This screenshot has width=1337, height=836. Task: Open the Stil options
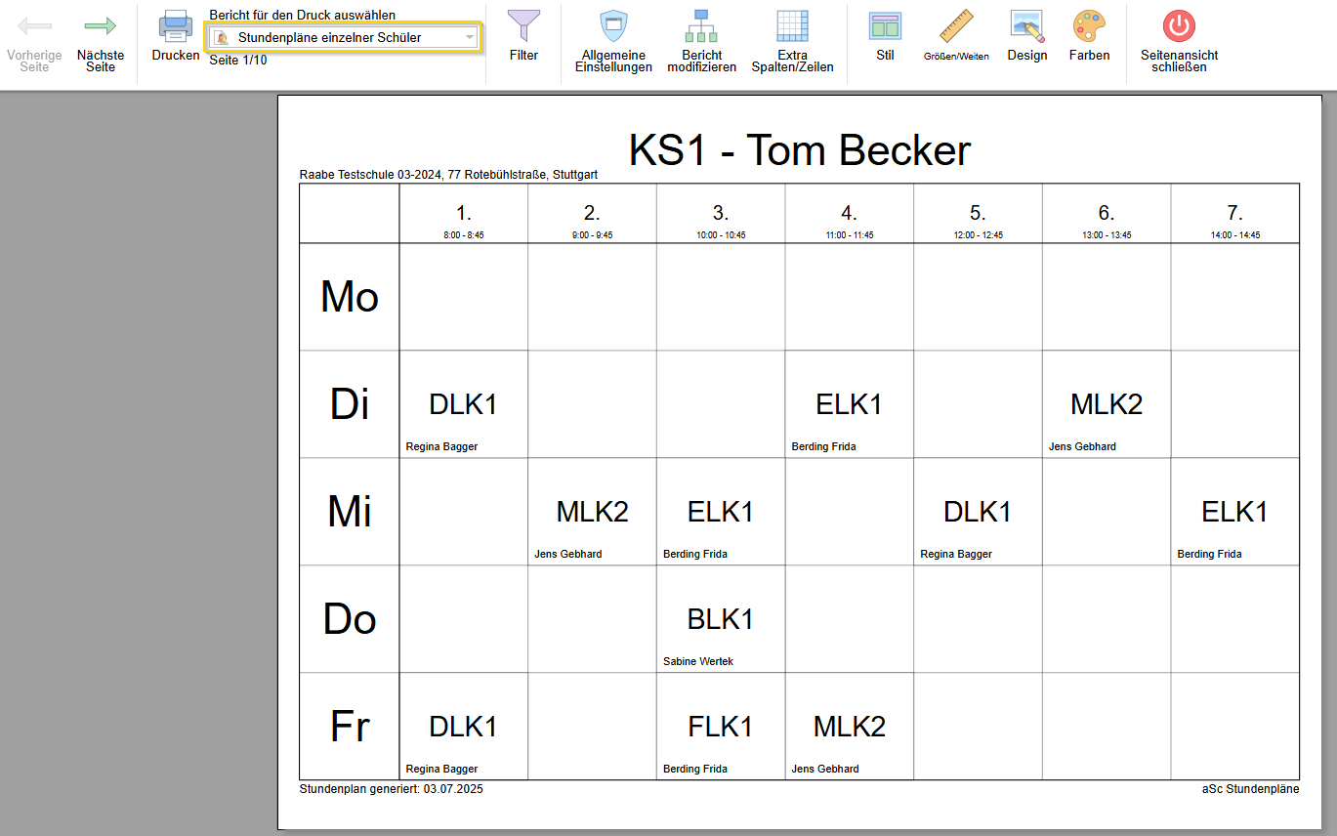click(x=885, y=37)
